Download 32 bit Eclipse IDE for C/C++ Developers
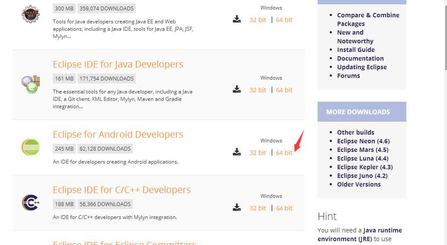 257,208
